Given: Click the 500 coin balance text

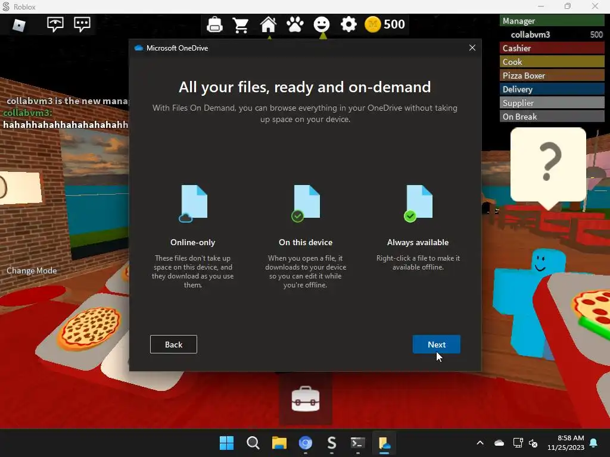Looking at the screenshot, I should 394,24.
